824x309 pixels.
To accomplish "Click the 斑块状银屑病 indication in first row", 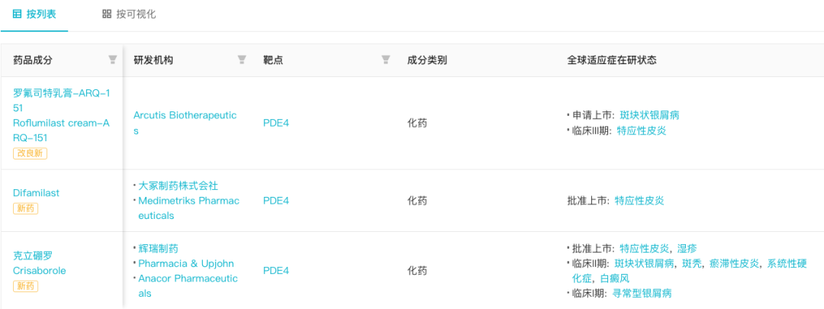I will coord(653,115).
